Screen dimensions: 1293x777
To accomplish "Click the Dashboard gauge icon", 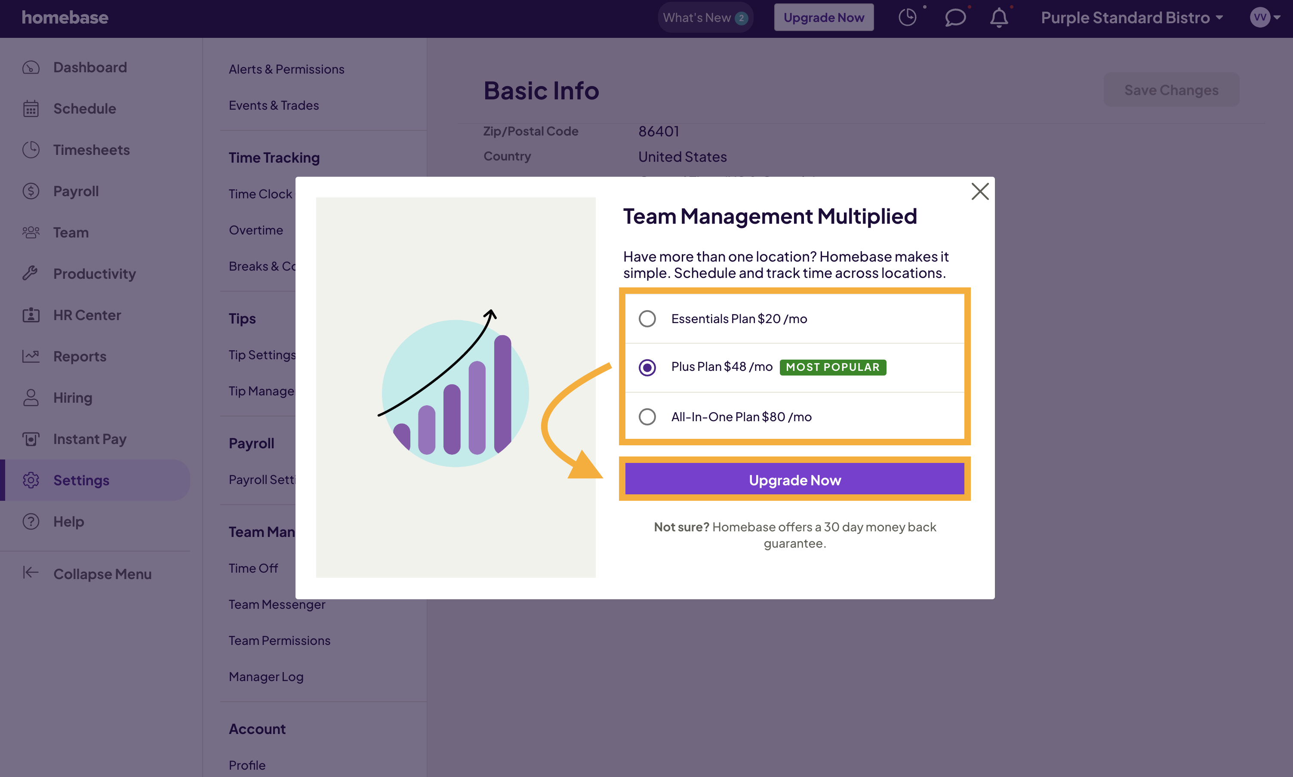I will pos(31,68).
